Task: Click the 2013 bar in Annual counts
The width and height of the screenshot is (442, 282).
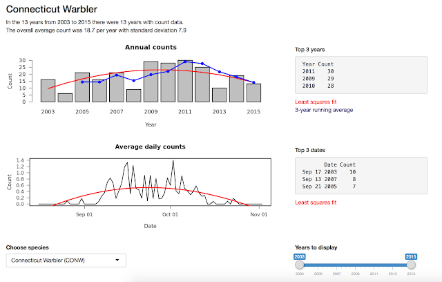Action: (220, 95)
